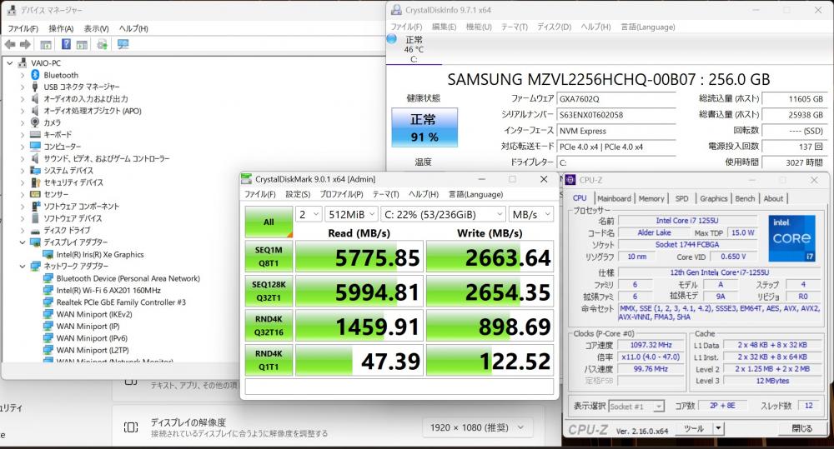Select C: drive temperature 46 °C entry
The image size is (834, 449).
pyautogui.click(x=414, y=49)
